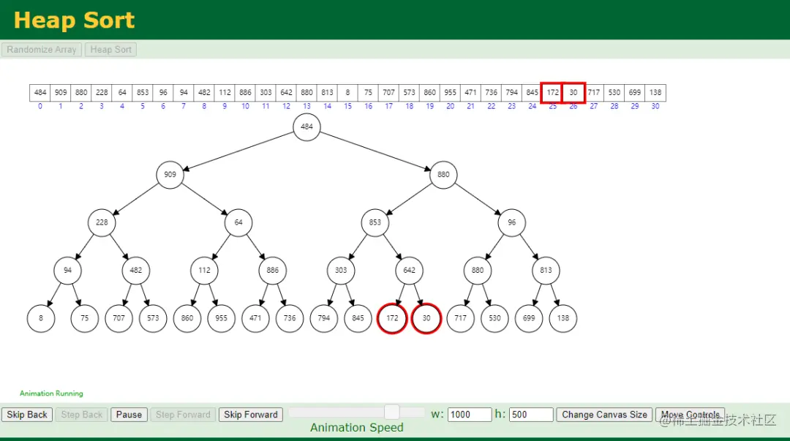Click tree node 482
Screen dimensions: 790x441
pyautogui.click(x=136, y=270)
